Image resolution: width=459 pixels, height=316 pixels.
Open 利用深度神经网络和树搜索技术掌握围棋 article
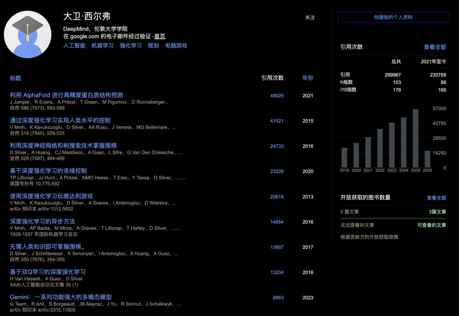pyautogui.click(x=63, y=145)
